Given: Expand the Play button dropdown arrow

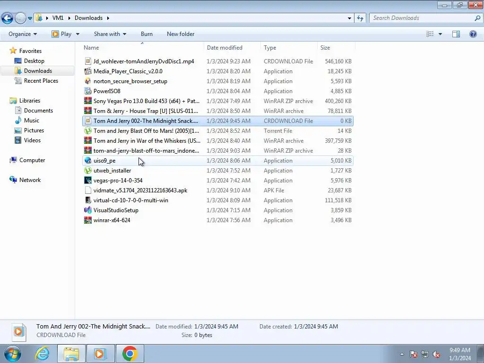Looking at the screenshot, I should 78,34.
